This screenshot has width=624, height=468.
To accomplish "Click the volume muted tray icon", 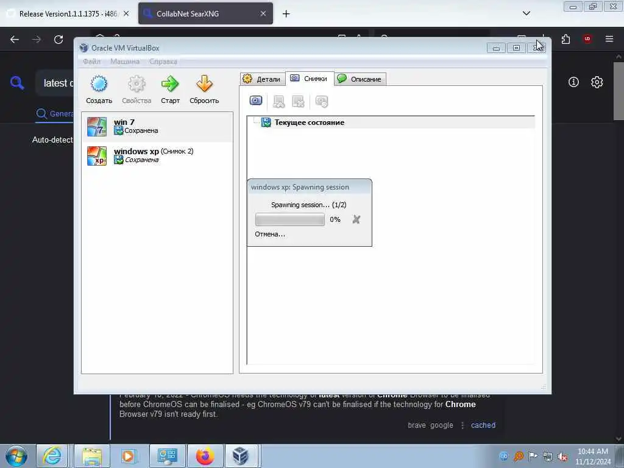I will tap(562, 457).
